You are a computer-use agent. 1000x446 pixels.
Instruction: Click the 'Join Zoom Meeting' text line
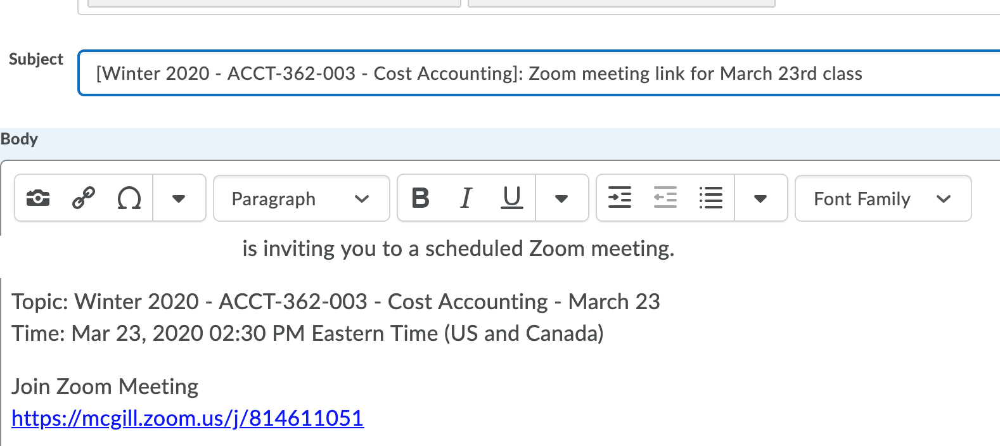[x=105, y=386]
